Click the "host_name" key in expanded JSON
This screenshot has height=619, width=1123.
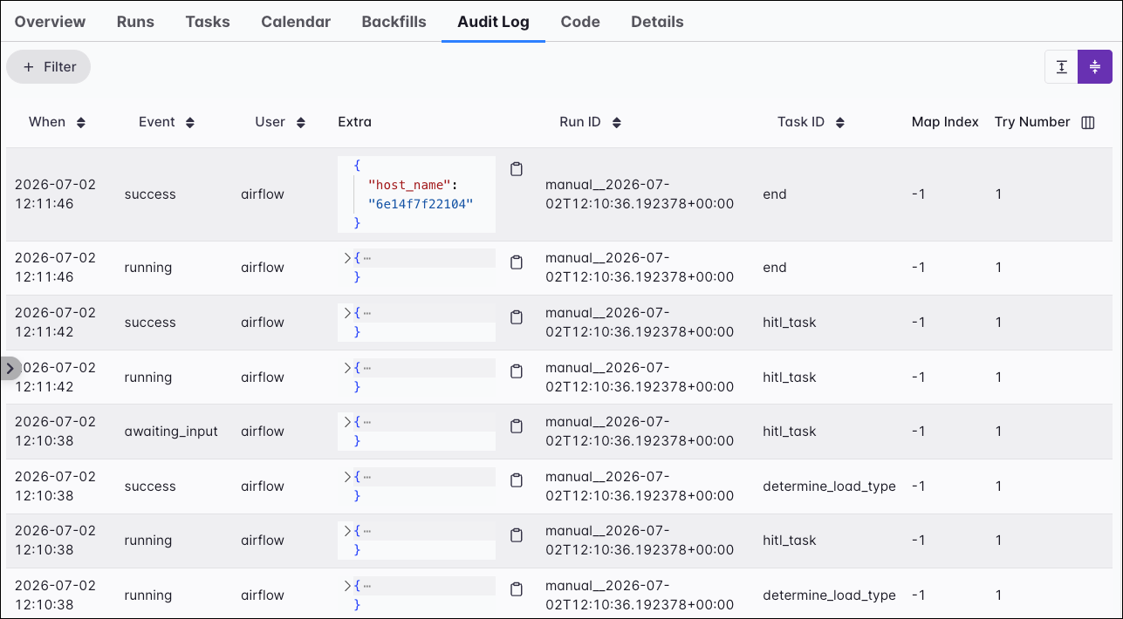409,185
